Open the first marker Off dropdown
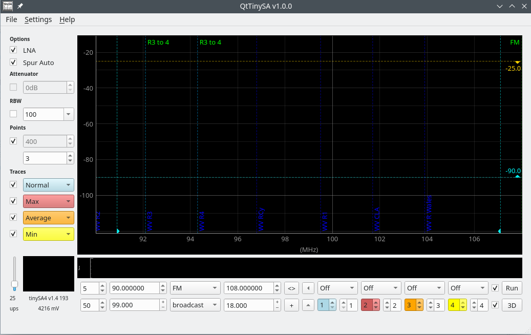 point(337,288)
